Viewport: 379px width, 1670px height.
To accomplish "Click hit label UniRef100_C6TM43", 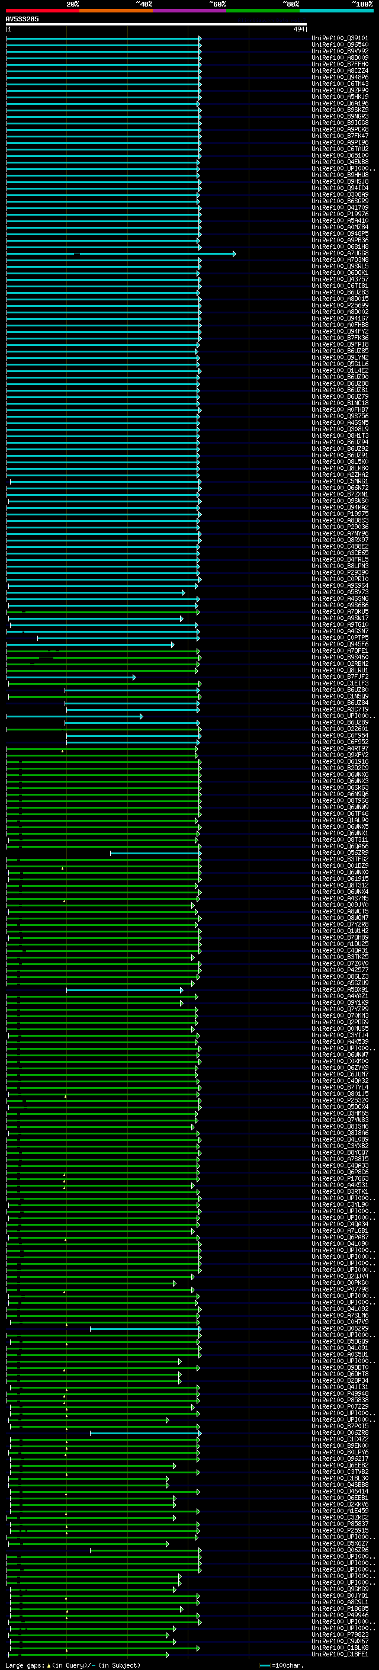I will click(x=340, y=84).
